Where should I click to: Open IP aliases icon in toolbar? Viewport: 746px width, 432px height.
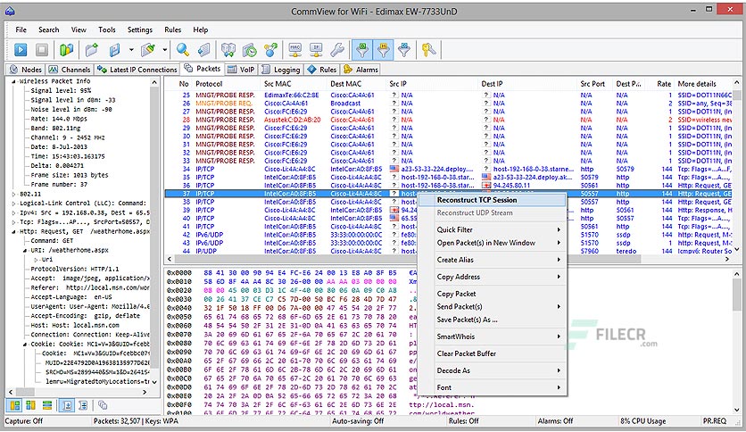pyautogui.click(x=316, y=49)
